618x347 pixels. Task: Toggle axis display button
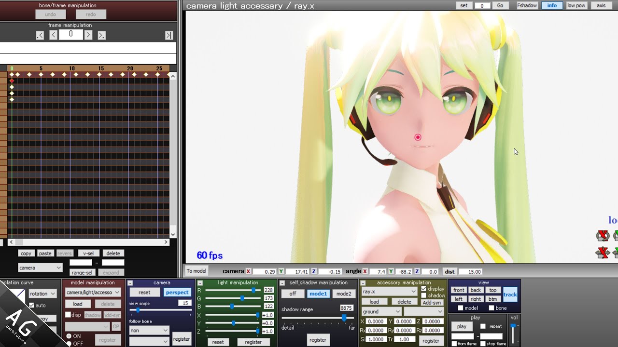[x=601, y=5]
